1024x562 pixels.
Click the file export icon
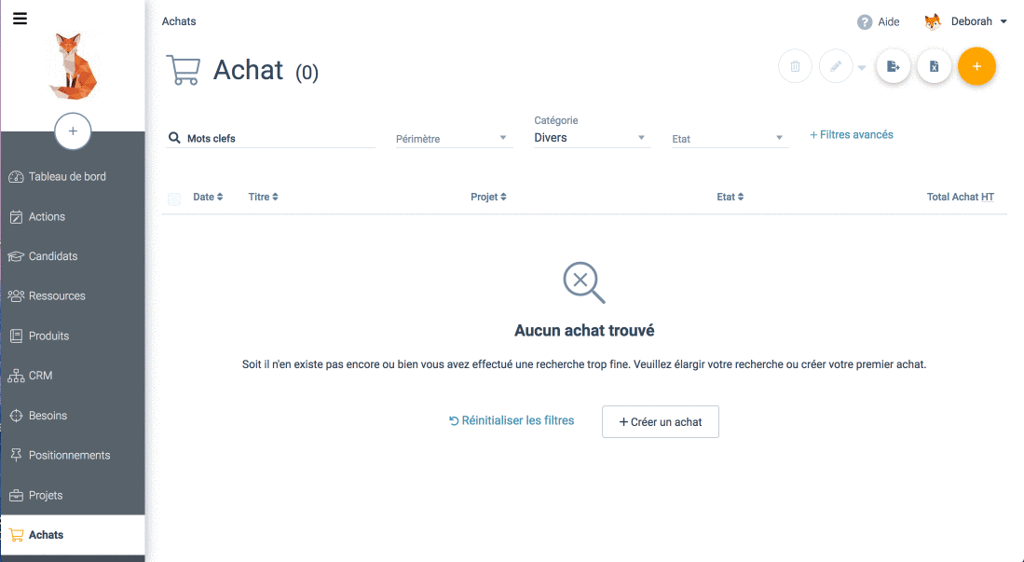pos(893,66)
